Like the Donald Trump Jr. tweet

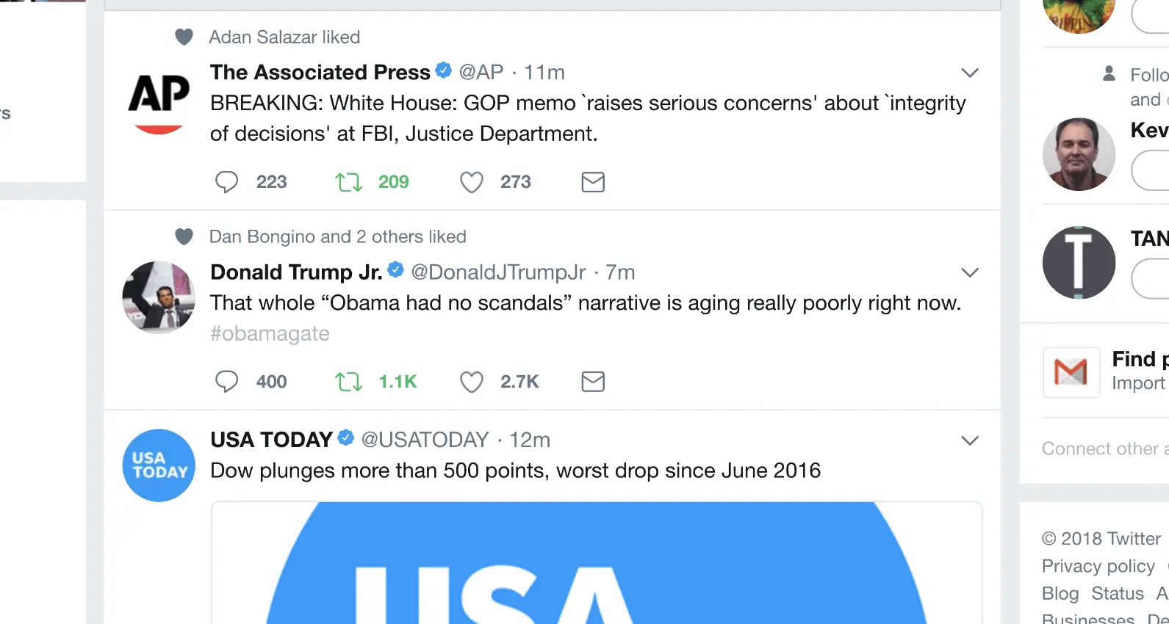click(x=472, y=382)
